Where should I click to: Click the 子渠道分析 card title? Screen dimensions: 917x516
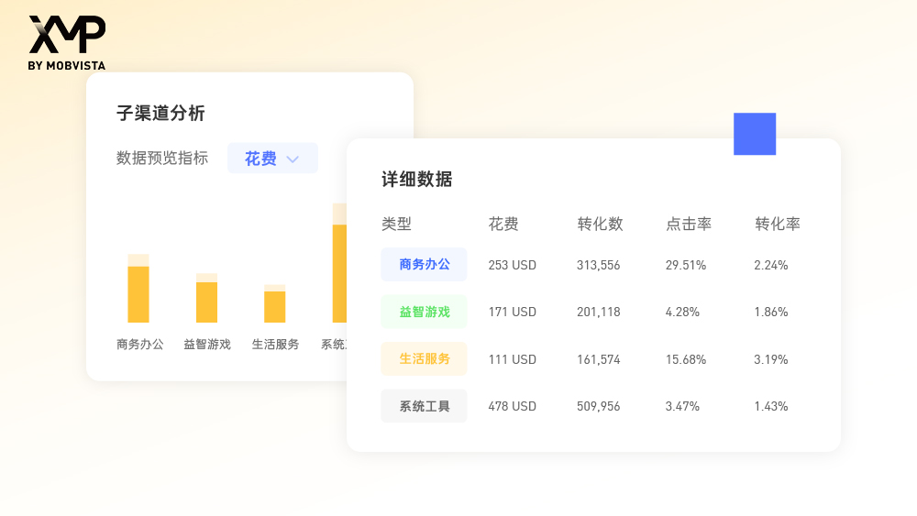[x=160, y=113]
